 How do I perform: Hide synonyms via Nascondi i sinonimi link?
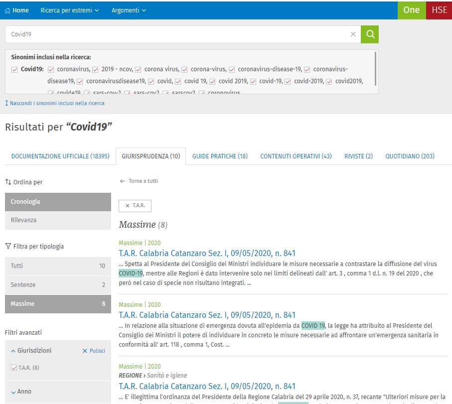pyautogui.click(x=55, y=103)
